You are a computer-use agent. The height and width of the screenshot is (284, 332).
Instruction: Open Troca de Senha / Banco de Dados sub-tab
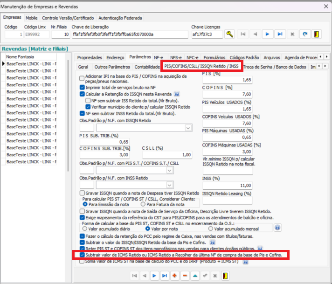pyautogui.click(x=275, y=67)
